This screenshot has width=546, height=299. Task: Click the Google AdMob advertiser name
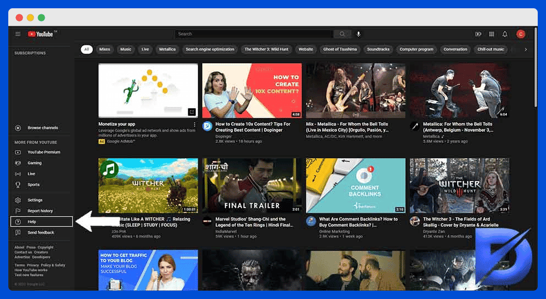(121, 141)
